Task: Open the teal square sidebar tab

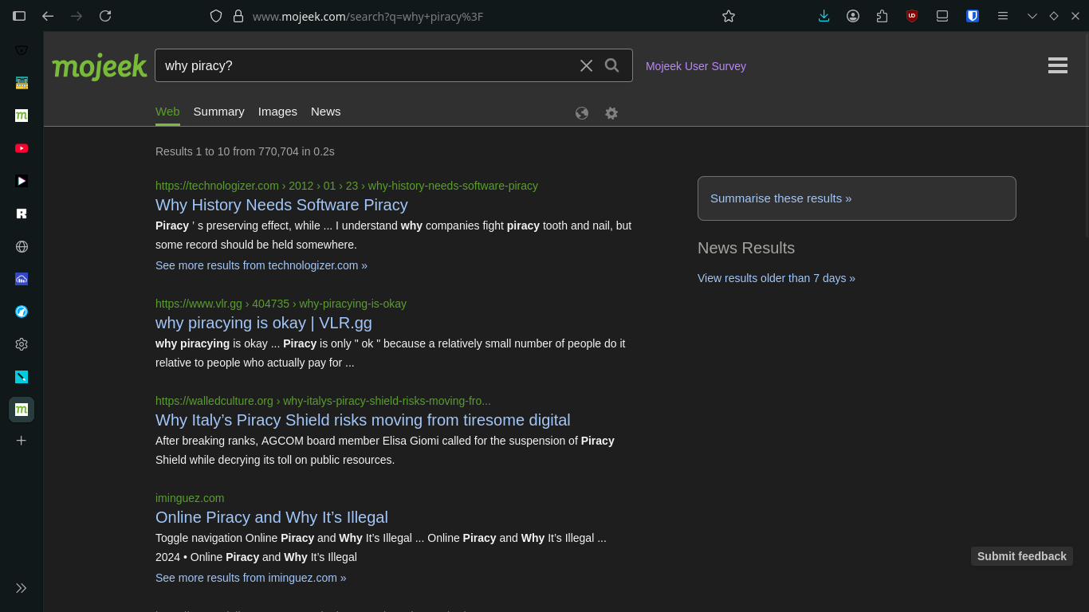Action: point(22,377)
